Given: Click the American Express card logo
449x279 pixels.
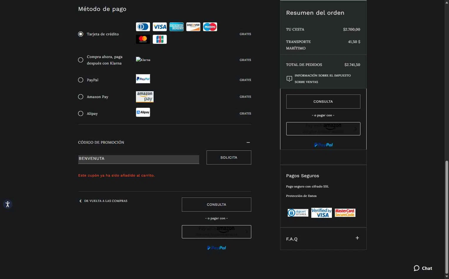Looking at the screenshot, I should (177, 27).
